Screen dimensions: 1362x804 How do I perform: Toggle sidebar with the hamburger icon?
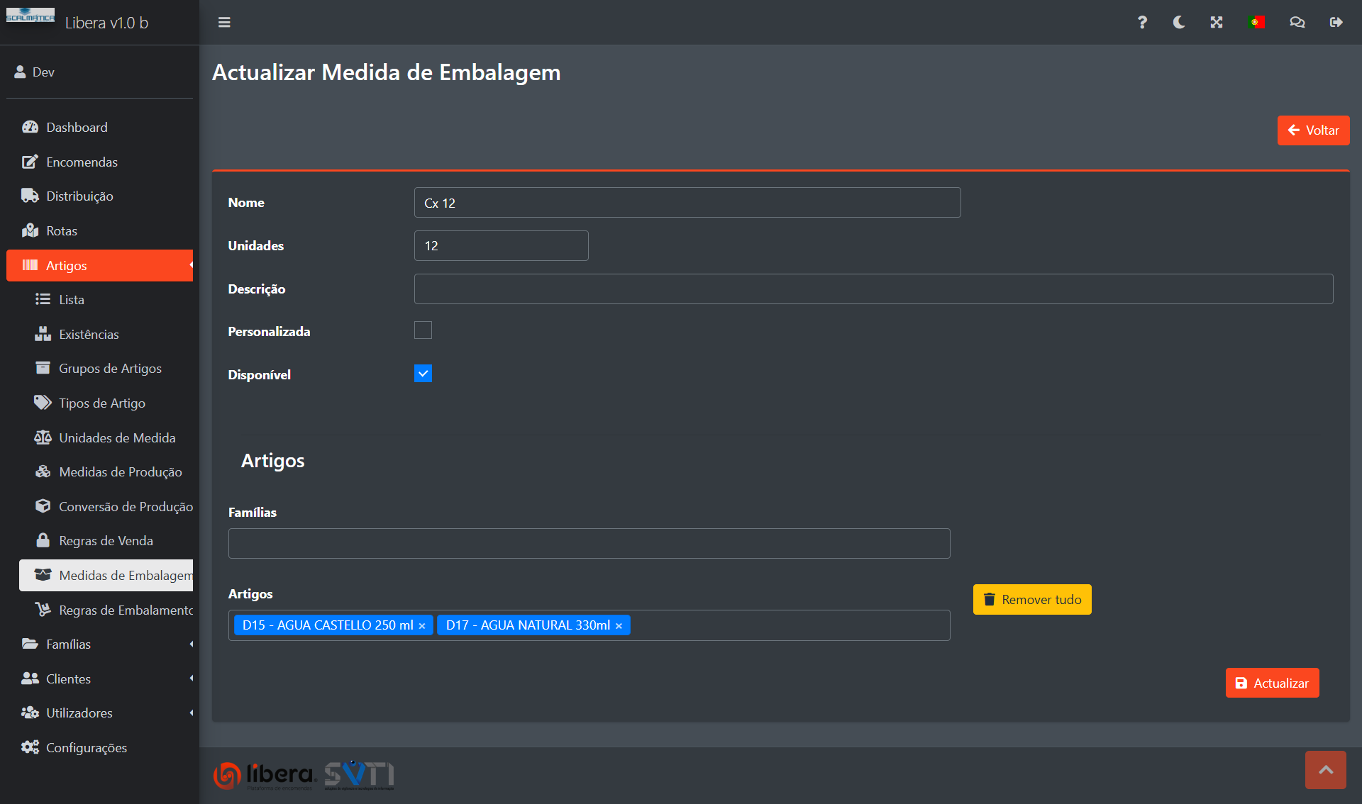[x=224, y=23]
